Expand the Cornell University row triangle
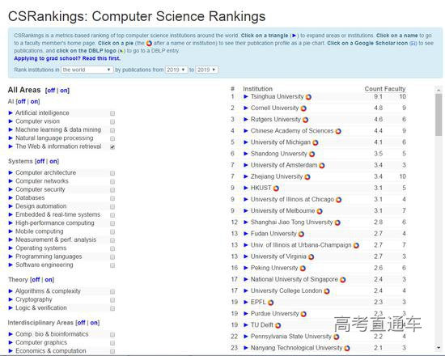445x356 pixels. pos(246,108)
